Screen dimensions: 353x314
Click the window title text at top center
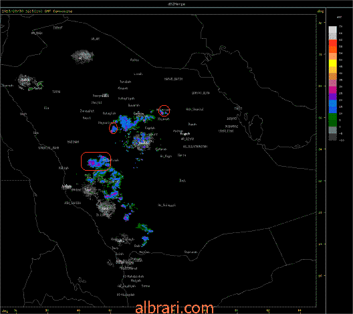(176, 4)
